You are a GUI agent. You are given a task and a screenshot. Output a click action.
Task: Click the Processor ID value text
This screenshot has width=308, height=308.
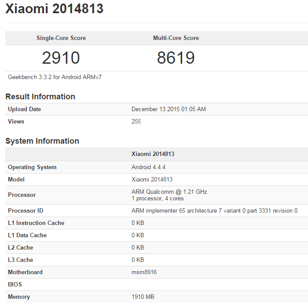pyautogui.click(x=214, y=211)
